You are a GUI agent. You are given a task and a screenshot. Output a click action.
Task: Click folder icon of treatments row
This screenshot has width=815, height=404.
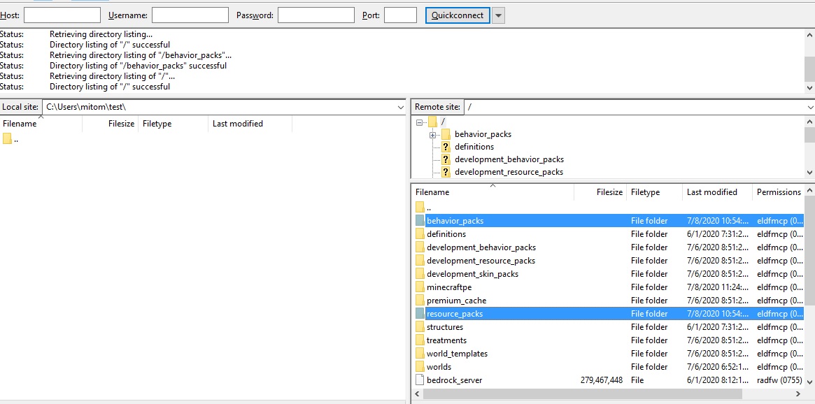420,340
